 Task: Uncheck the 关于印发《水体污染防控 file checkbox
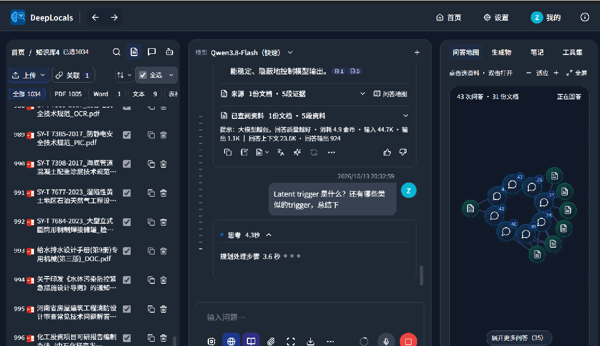click(x=127, y=280)
